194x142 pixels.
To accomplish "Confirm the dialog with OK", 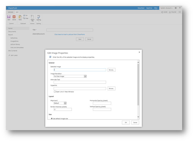I will pos(126,123).
